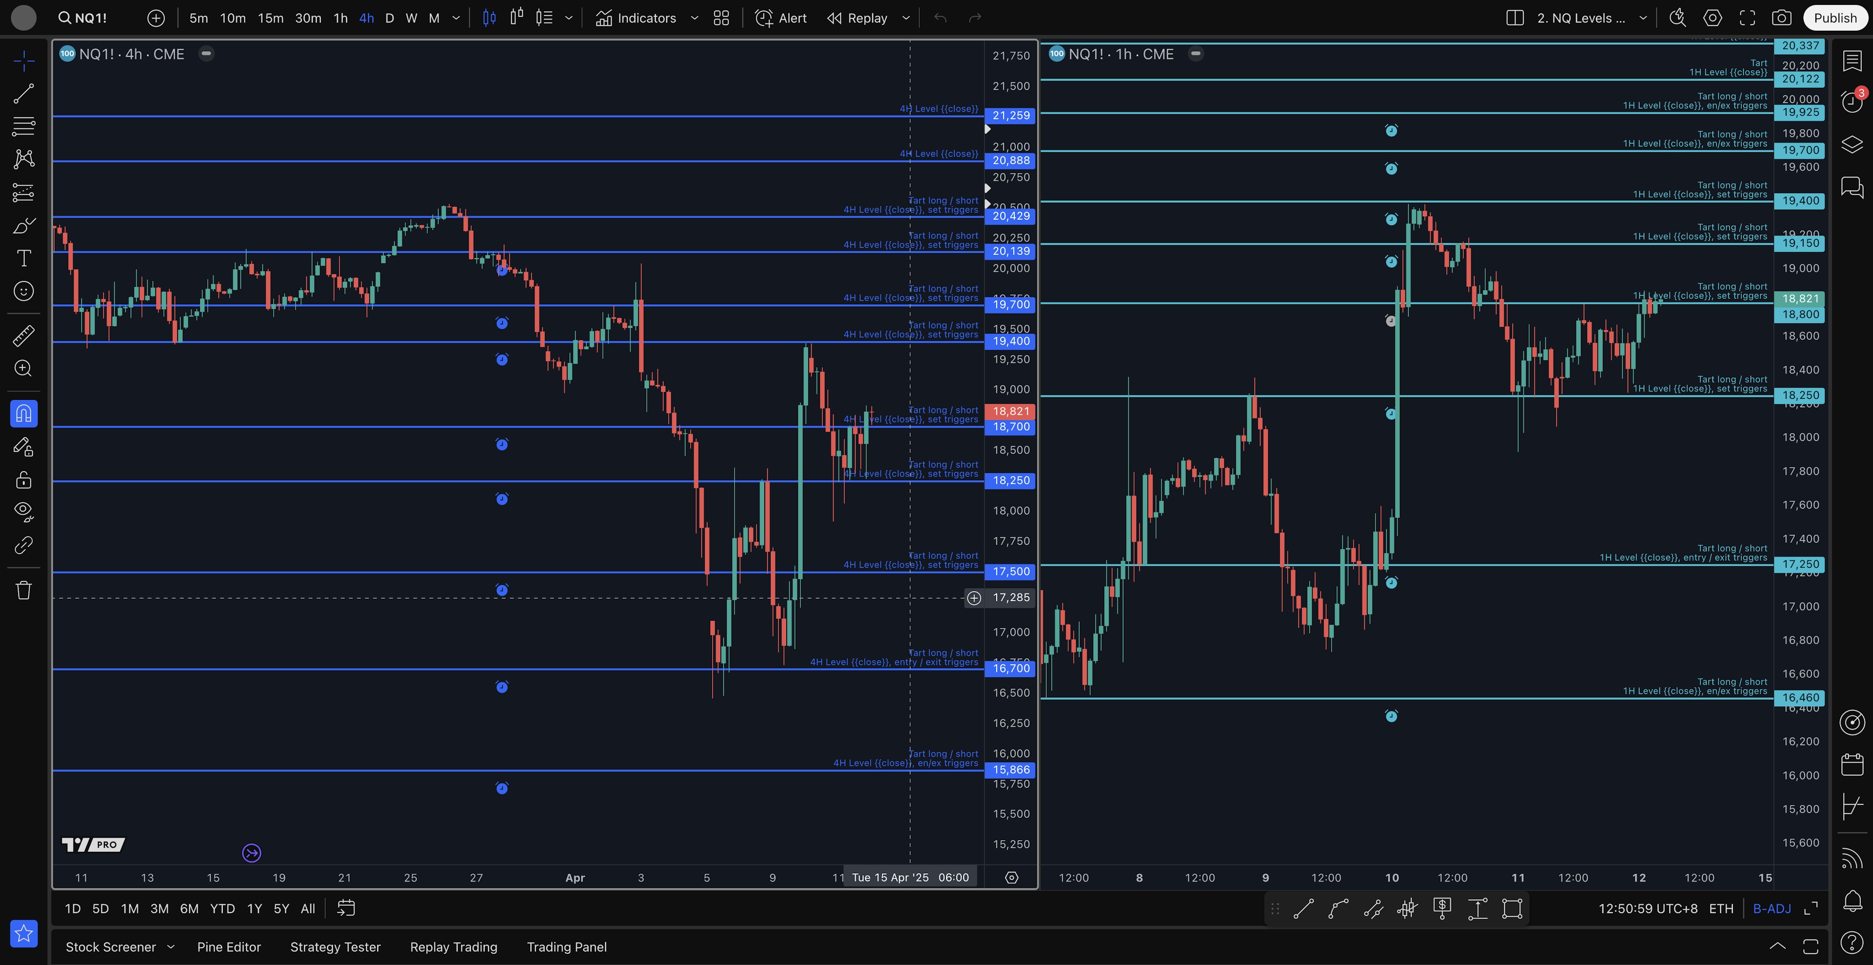Toggle hide all drawings eye icon
Viewport: 1873px width, 965px height.
point(23,511)
